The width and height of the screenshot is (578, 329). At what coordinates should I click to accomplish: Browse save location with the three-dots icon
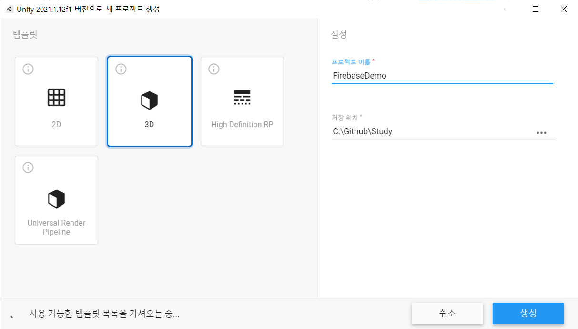pos(541,133)
